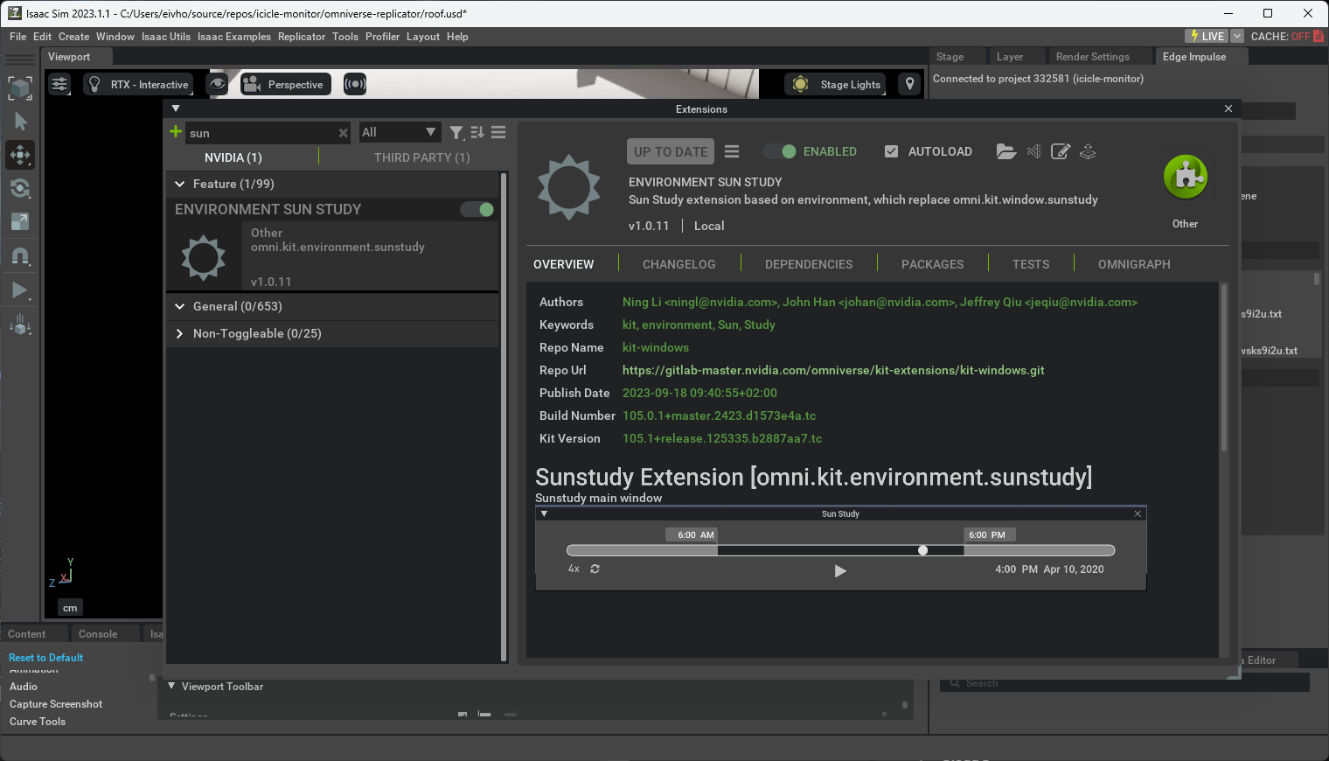Image resolution: width=1329 pixels, height=761 pixels.
Task: Open the kit-windows.git repo URL link
Action: tap(832, 370)
